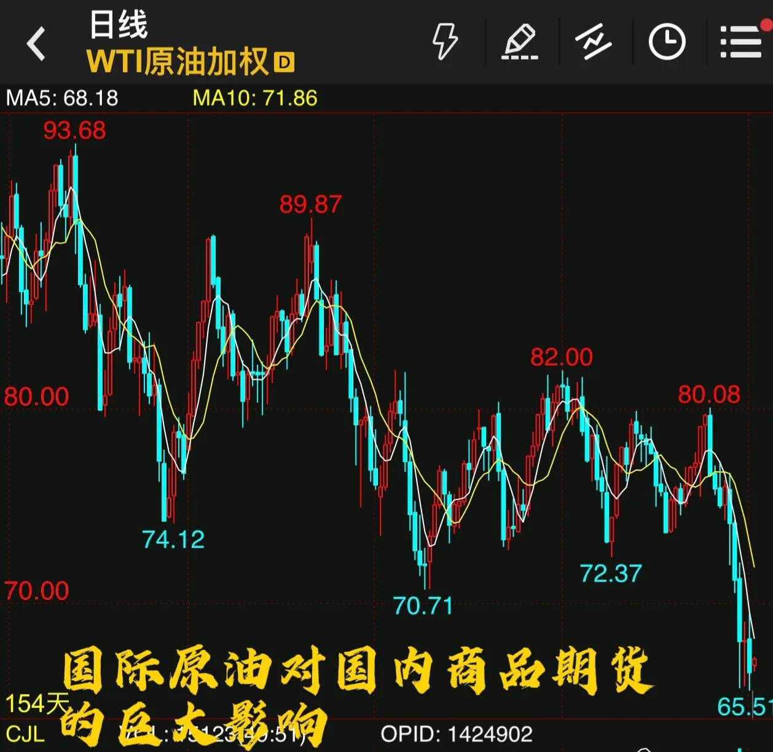Tap the yellow D badge beside WTI原油加权
The height and width of the screenshot is (752, 773).
[x=284, y=62]
